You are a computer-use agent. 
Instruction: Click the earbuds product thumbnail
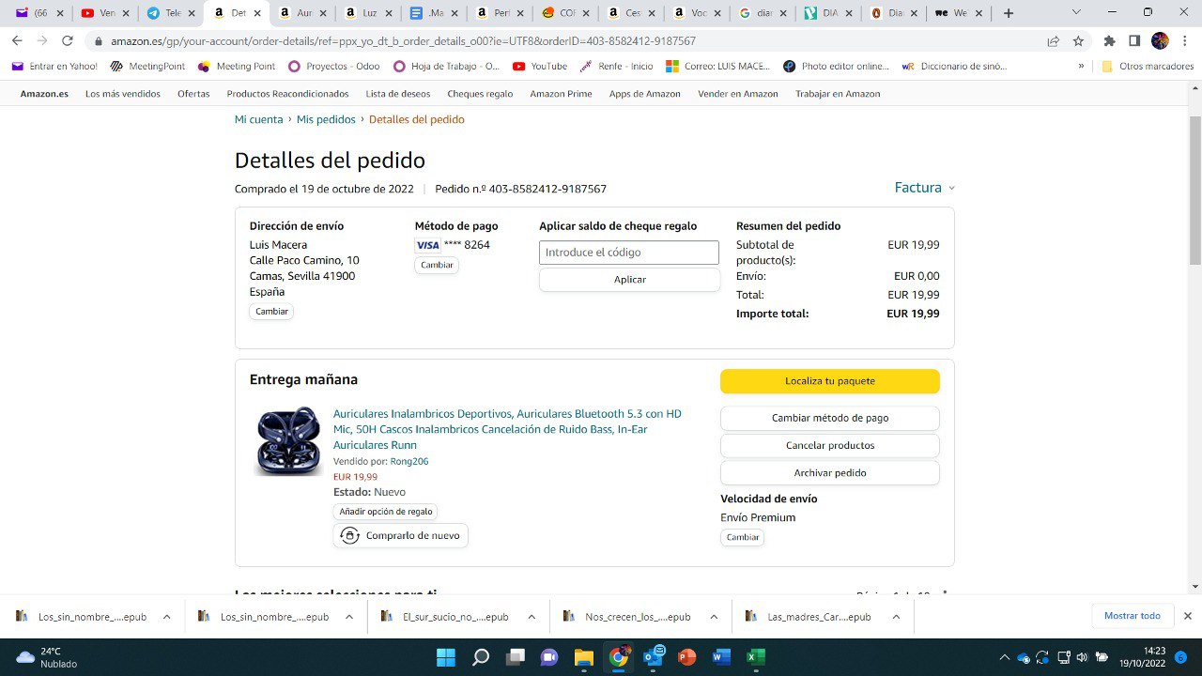pos(288,440)
